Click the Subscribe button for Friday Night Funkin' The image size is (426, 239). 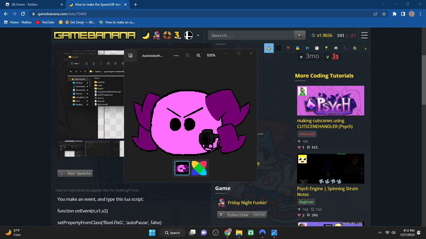click(237, 215)
